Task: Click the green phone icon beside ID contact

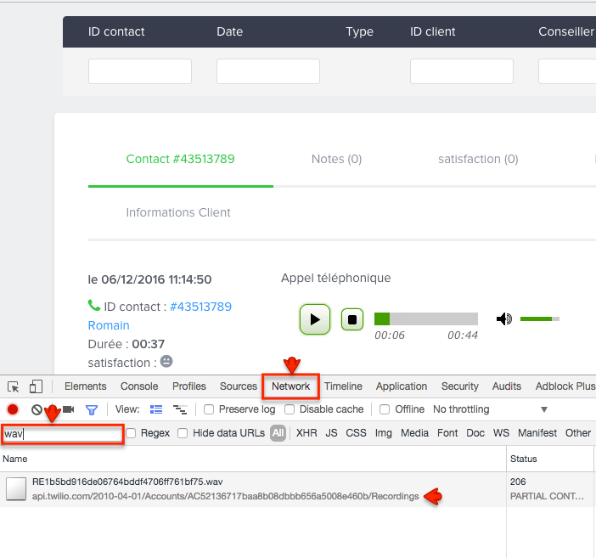Action: (94, 305)
